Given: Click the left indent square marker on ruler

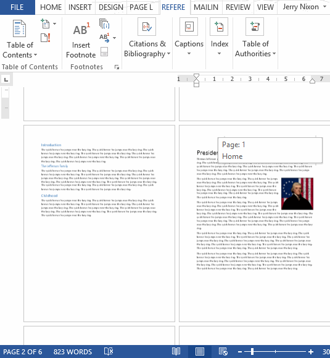Looking at the screenshot, I should coord(196,85).
